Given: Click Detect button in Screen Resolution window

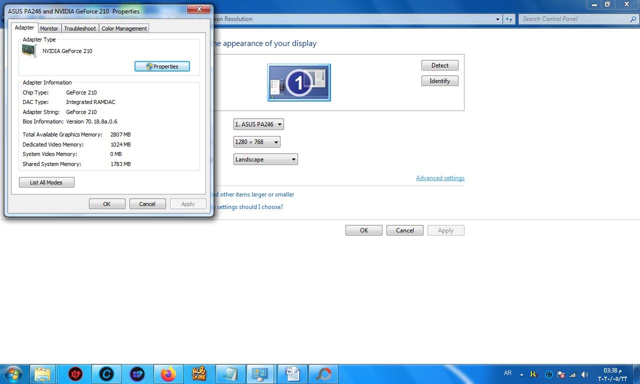Looking at the screenshot, I should click(x=440, y=65).
